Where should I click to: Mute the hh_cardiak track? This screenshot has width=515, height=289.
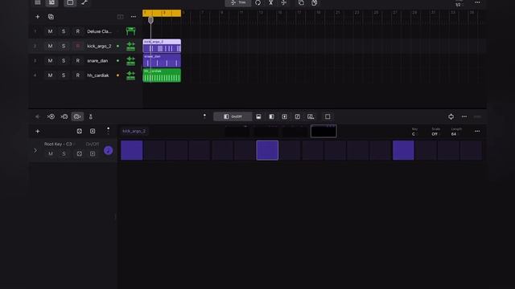[x=50, y=75]
